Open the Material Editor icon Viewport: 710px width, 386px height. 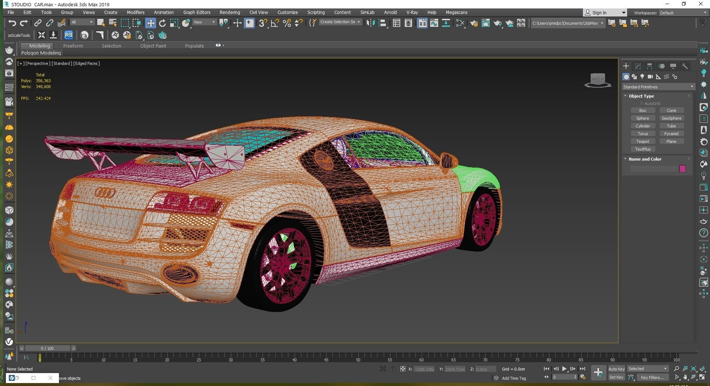(x=460, y=23)
